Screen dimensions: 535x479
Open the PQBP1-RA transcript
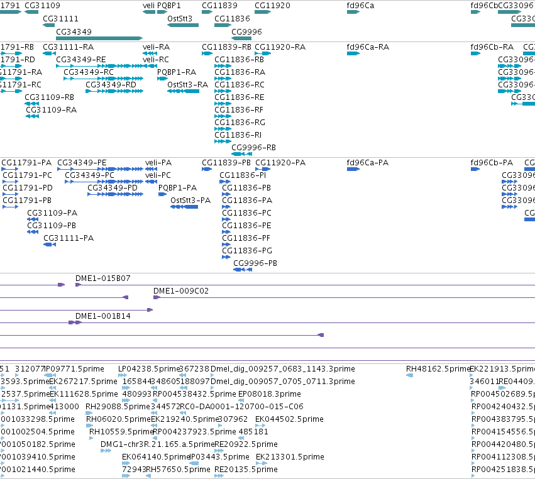coord(177,72)
